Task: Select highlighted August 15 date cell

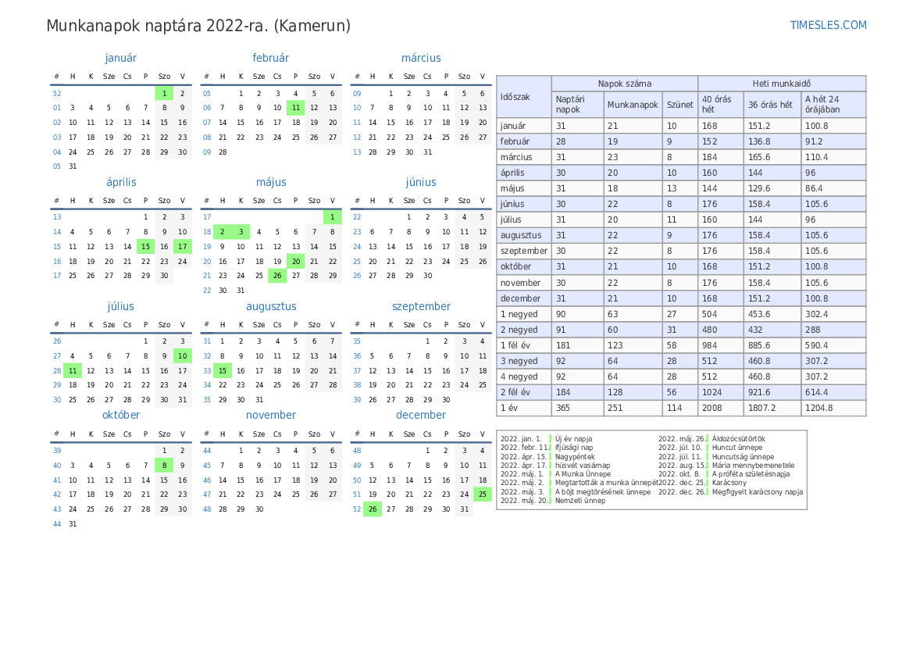Action: 222,371
